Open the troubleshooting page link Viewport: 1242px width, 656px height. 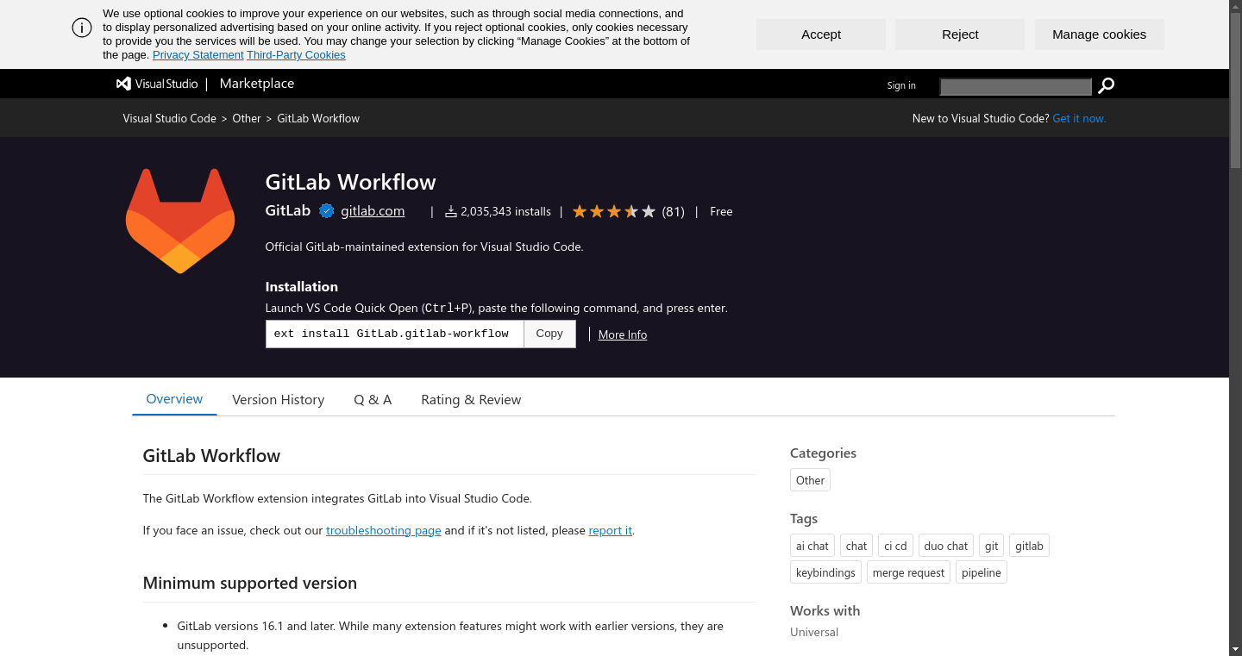tap(384, 530)
